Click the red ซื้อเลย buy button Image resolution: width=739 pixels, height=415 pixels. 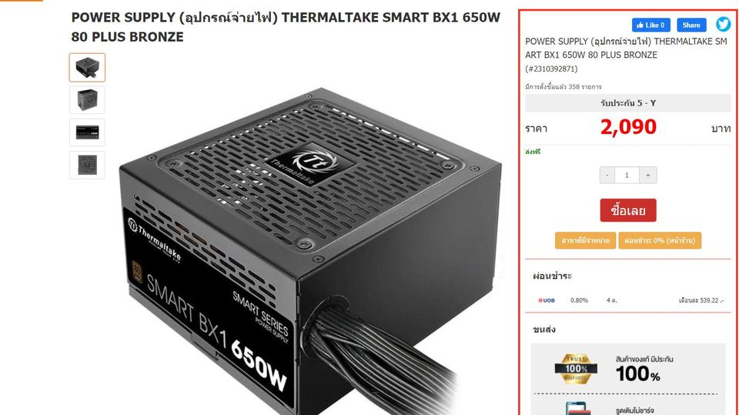(x=628, y=210)
